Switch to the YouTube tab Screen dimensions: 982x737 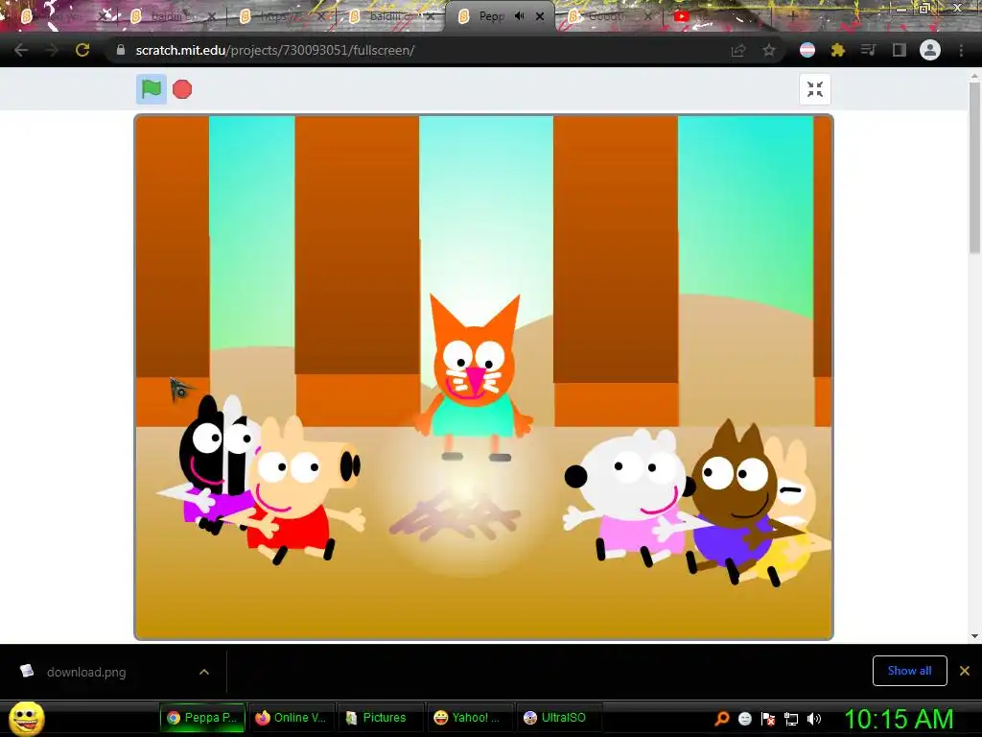pyautogui.click(x=719, y=16)
